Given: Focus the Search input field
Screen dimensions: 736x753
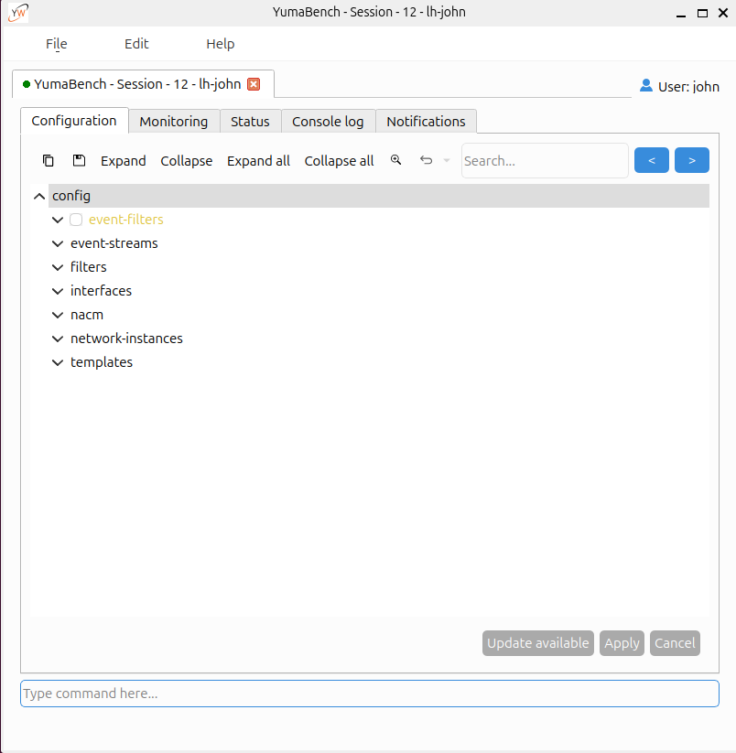Looking at the screenshot, I should [545, 161].
